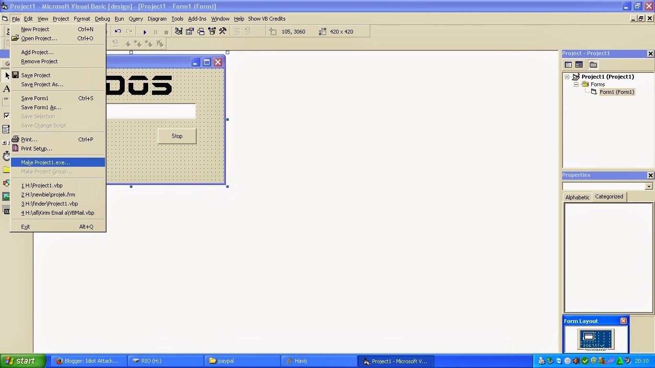The height and width of the screenshot is (368, 655).
Task: Choose Make Project1.exe... from File menu
Action: point(58,162)
